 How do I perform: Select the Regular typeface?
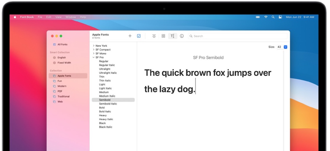point(104,61)
